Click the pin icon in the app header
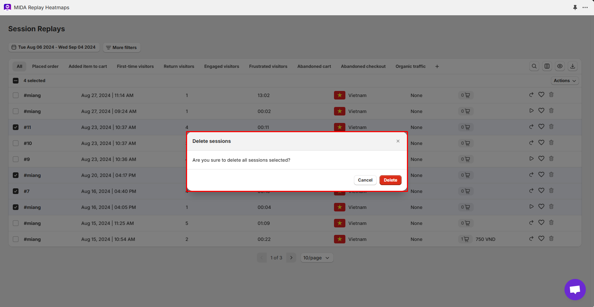594x307 pixels. click(x=575, y=7)
